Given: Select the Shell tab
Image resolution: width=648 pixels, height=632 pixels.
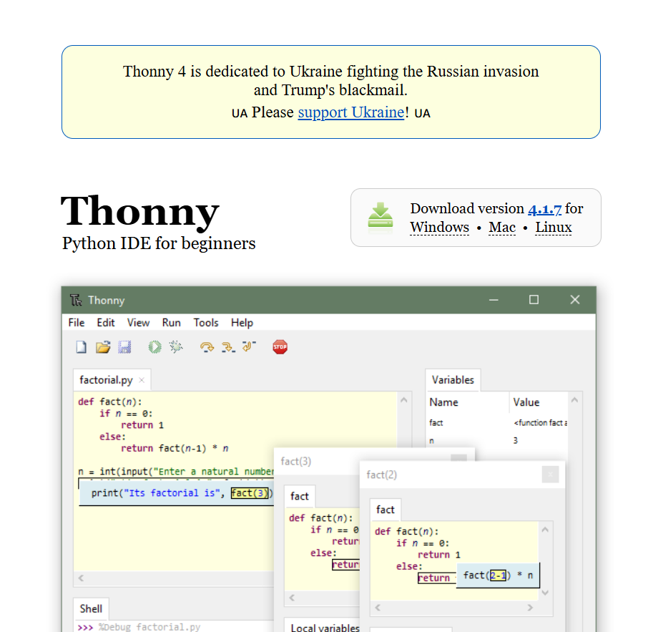Looking at the screenshot, I should pos(91,609).
